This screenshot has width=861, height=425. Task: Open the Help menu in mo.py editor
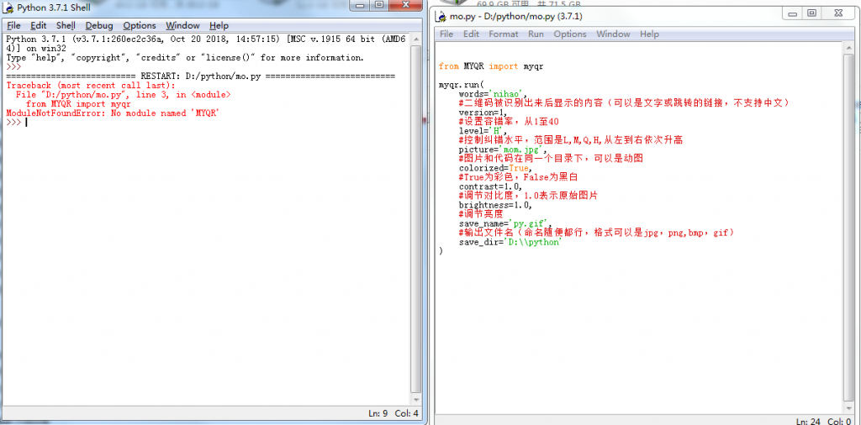[649, 34]
